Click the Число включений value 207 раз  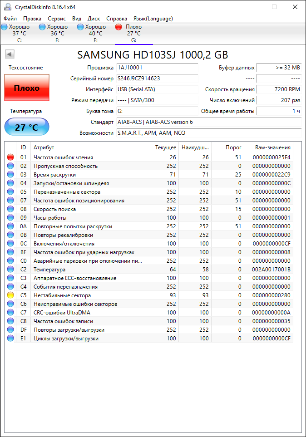coord(279,100)
